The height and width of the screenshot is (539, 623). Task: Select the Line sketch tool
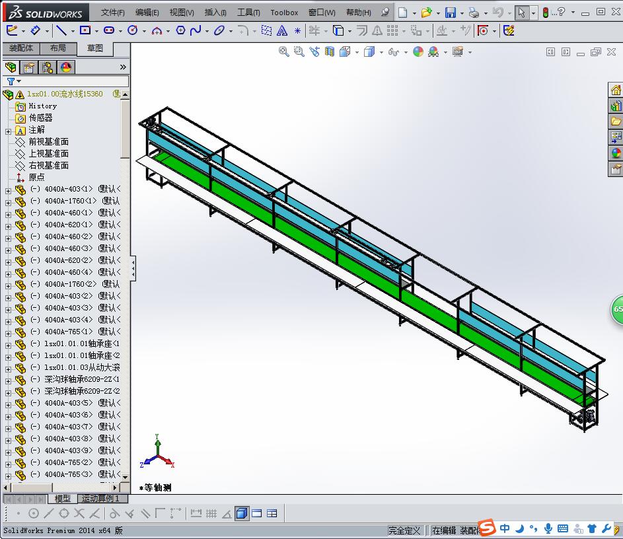(x=61, y=30)
